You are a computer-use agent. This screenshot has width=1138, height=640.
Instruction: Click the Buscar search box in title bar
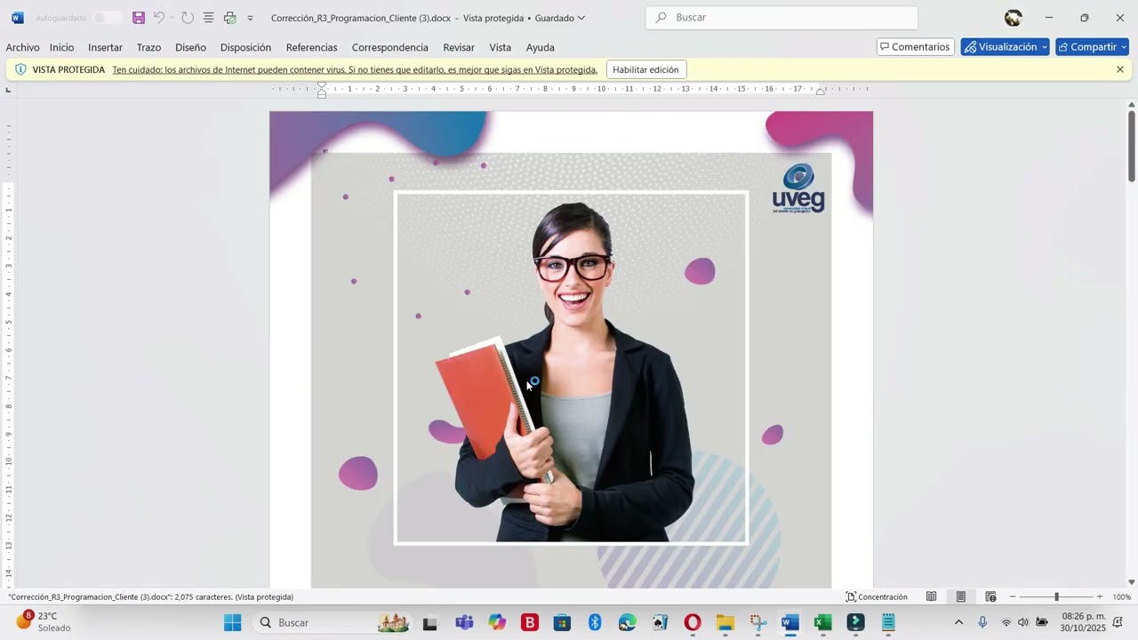781,18
